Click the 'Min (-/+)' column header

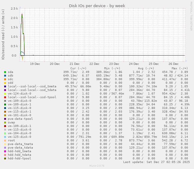(x=112, y=68)
